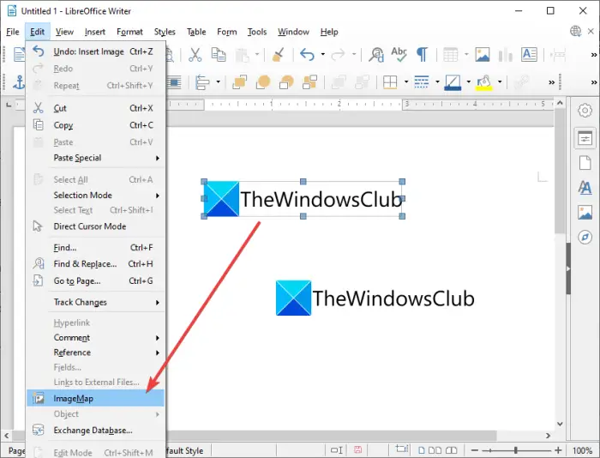Click the zoom slider handle in status bar
600x458 pixels.
pos(516,450)
